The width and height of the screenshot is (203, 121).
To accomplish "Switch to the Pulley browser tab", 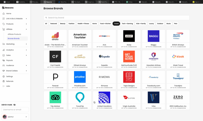I will pyautogui.click(x=129, y=2).
